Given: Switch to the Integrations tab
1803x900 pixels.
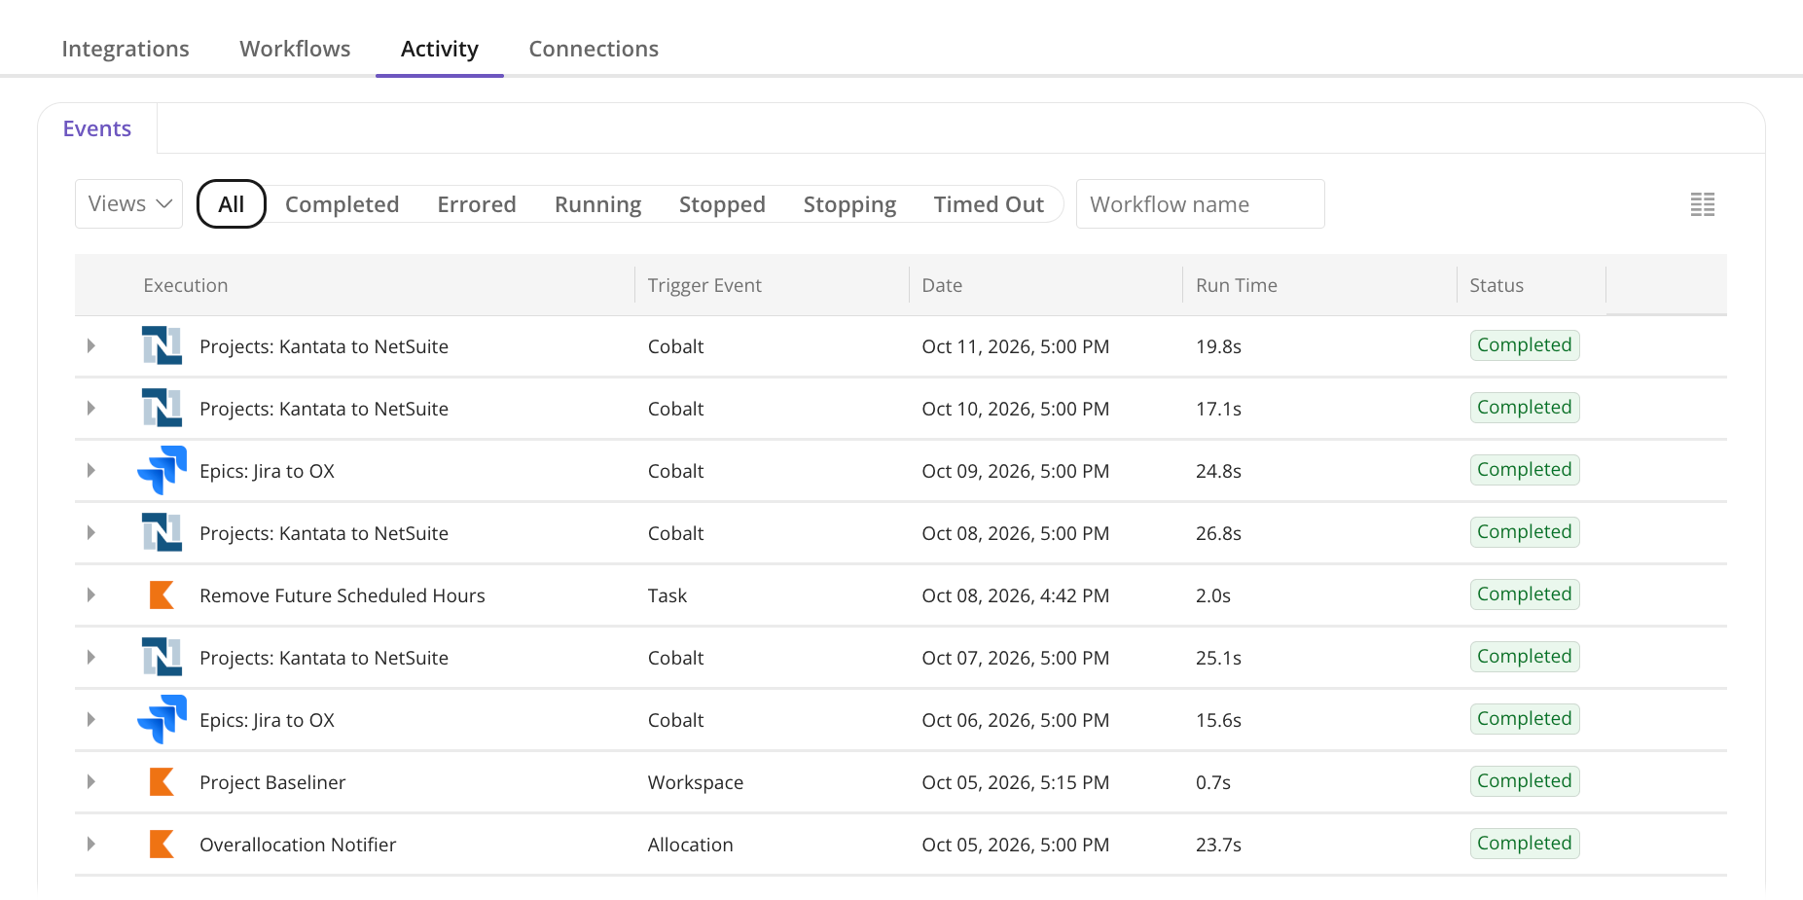Looking at the screenshot, I should tap(126, 49).
